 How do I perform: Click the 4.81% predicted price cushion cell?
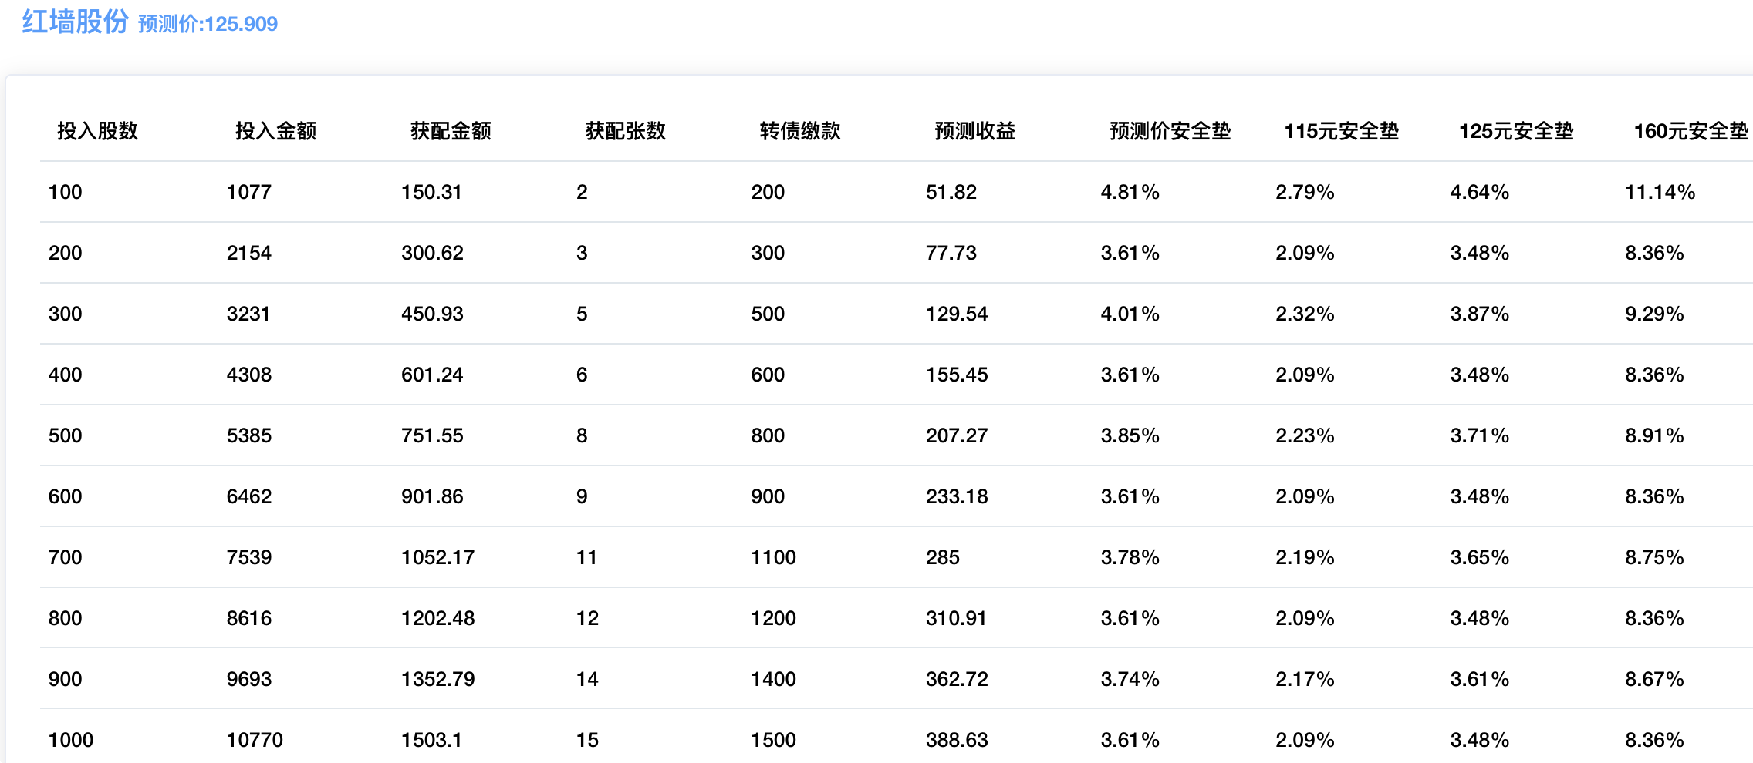tap(1130, 192)
